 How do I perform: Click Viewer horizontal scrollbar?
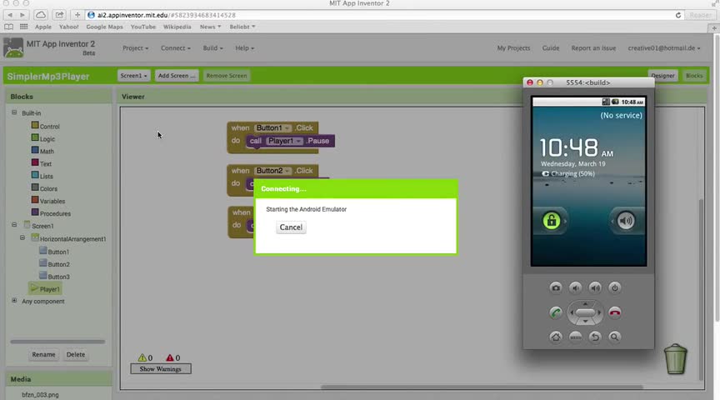tap(482, 387)
